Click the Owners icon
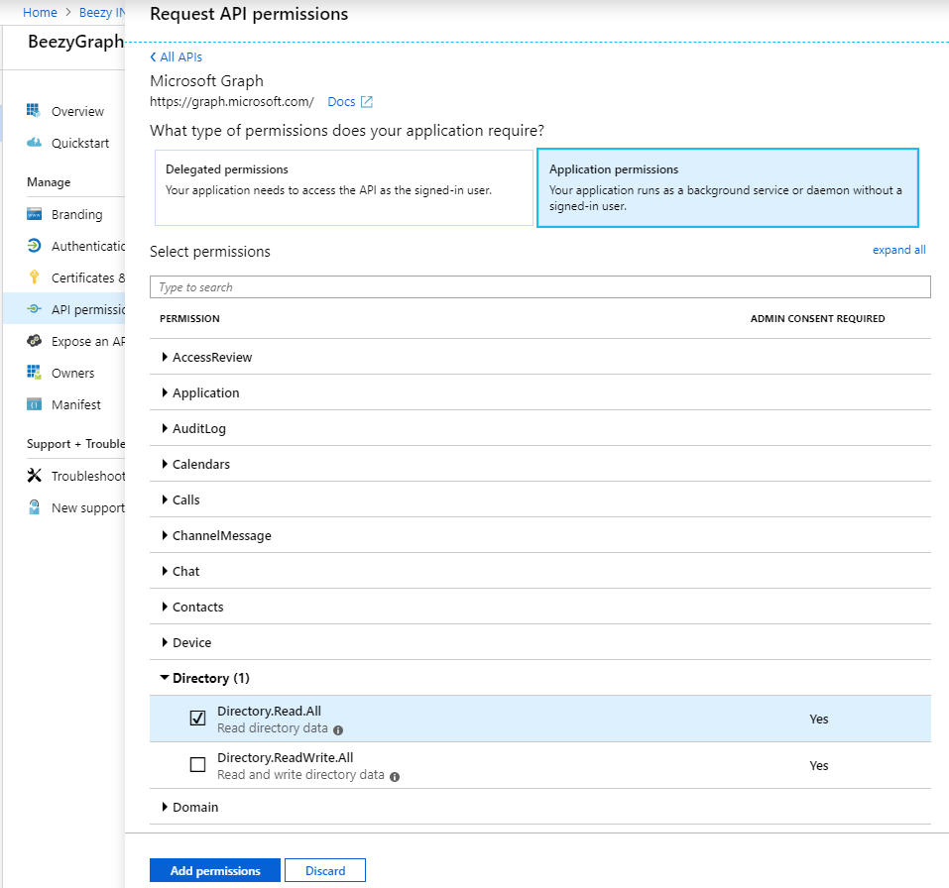 (x=34, y=373)
